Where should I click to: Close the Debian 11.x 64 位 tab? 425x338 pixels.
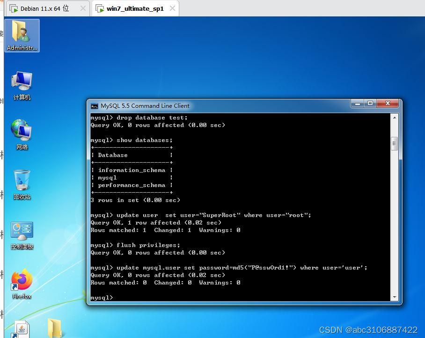(x=83, y=9)
